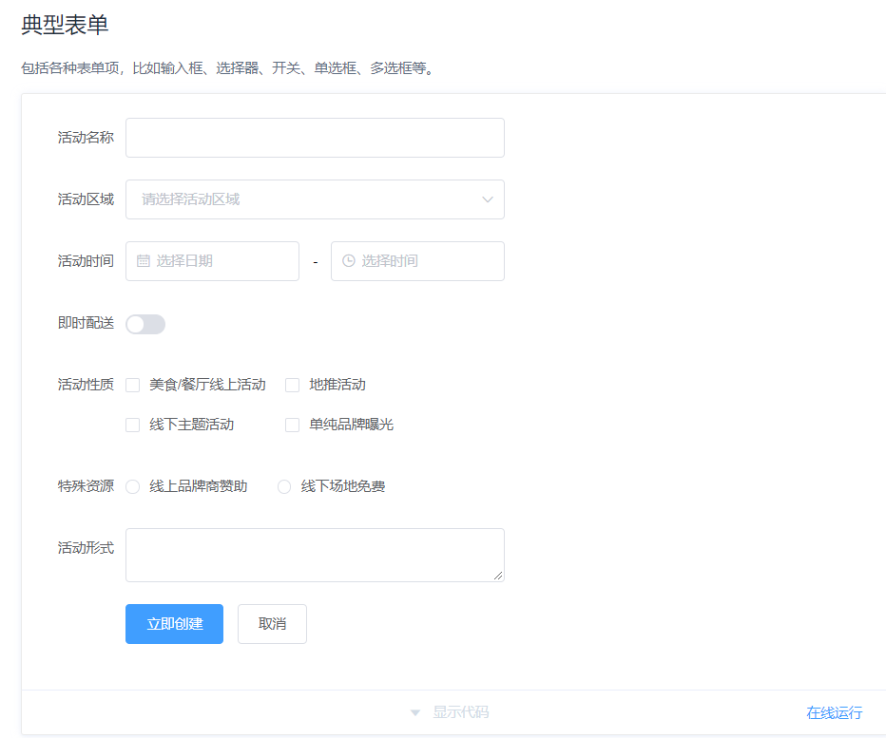Check the 美食/餐厅线上活动 checkbox
The height and width of the screenshot is (738, 886).
[x=132, y=385]
